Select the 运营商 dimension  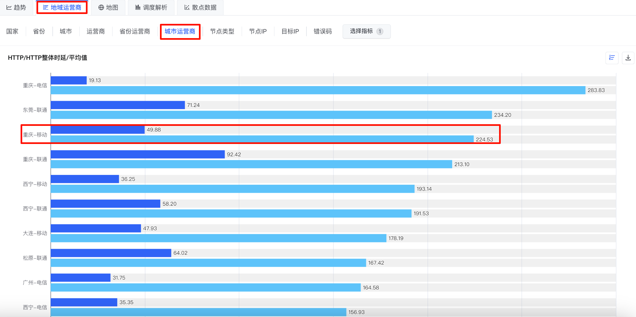[x=96, y=31]
